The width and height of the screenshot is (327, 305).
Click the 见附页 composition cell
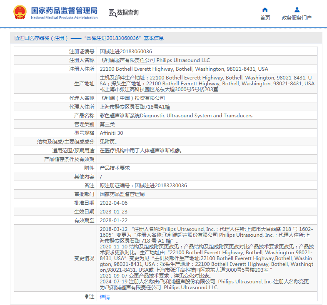tap(108, 142)
